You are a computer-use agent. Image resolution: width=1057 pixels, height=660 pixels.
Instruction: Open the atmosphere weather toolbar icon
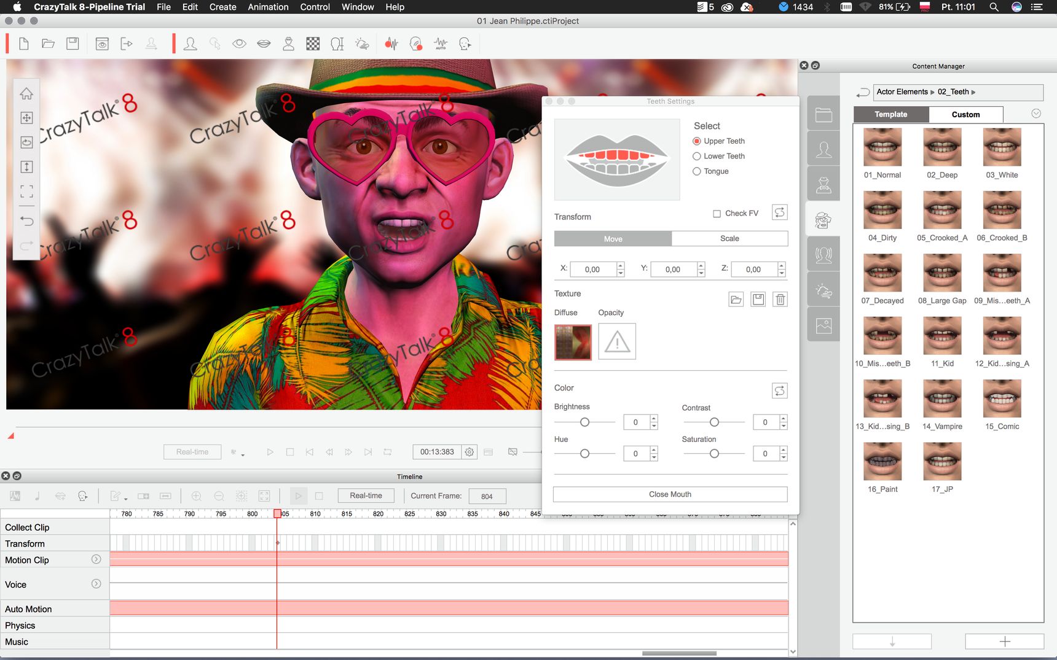(362, 44)
